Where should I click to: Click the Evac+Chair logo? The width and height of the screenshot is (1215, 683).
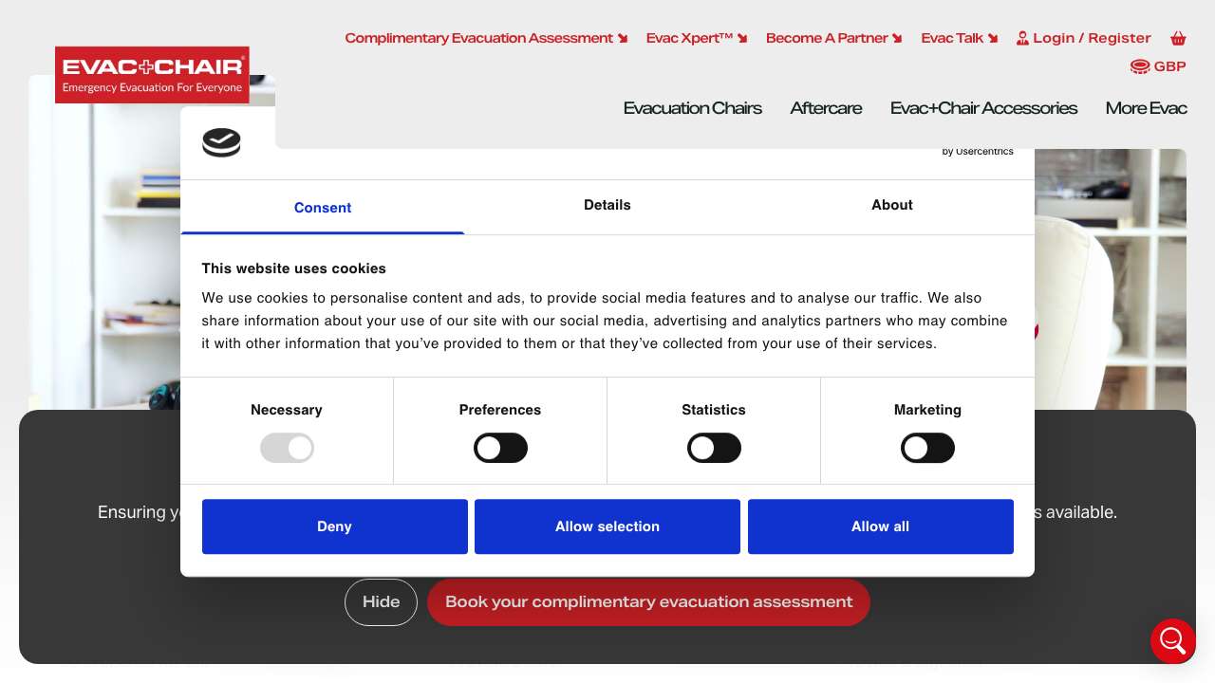pos(152,75)
